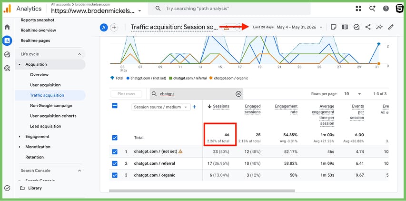Open Lead acquisition report
Image resolution: width=406 pixels, height=201 pixels.
pos(46,126)
